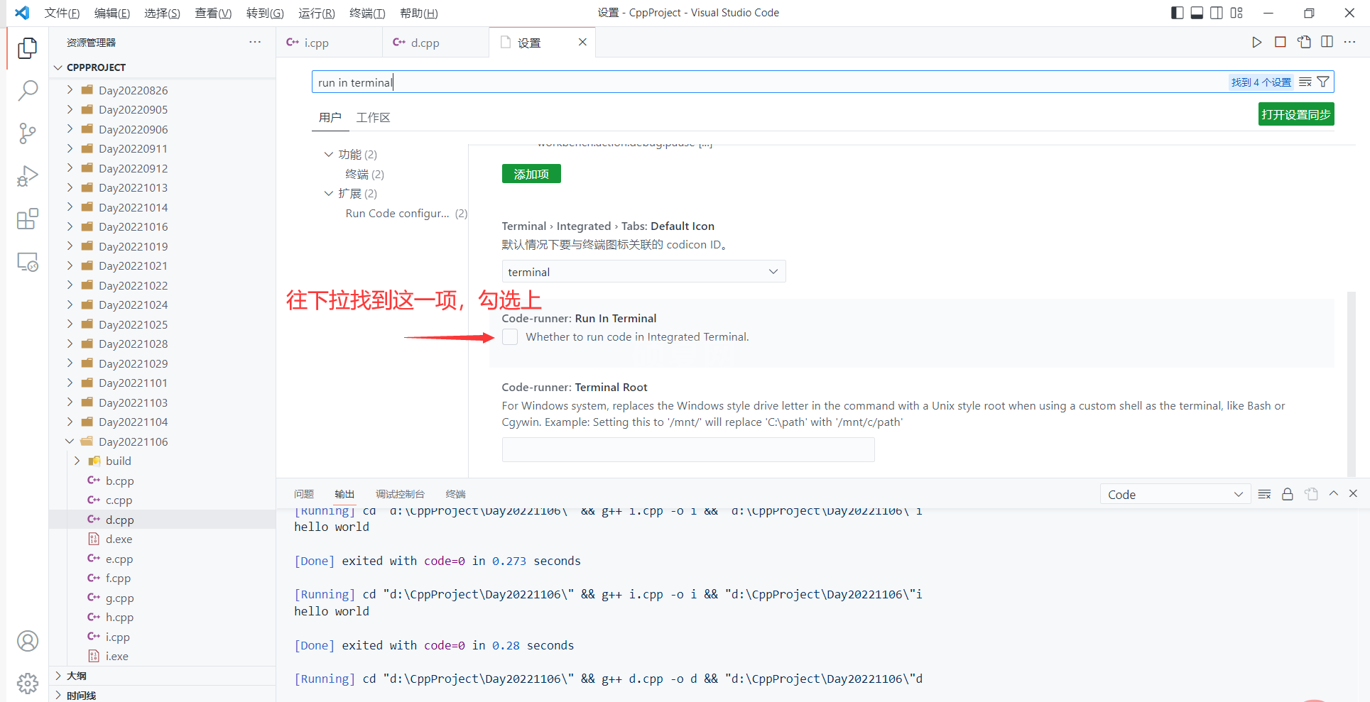Maximize the bottom panel size
Screen dimensions: 1370x702
[1334, 493]
